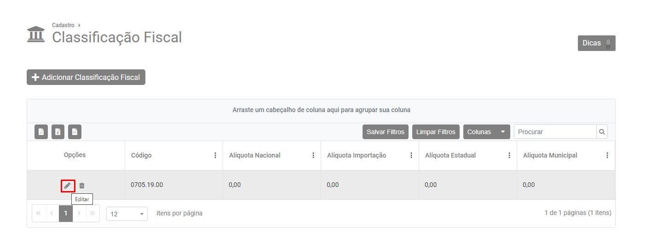The height and width of the screenshot is (237, 657).
Task: Click the Cadastro breadcrumb
Action: click(x=63, y=25)
